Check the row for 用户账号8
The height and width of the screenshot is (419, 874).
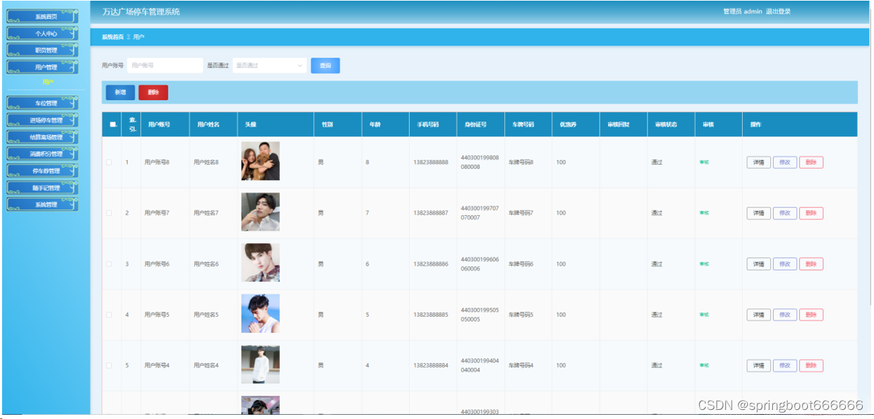[109, 163]
